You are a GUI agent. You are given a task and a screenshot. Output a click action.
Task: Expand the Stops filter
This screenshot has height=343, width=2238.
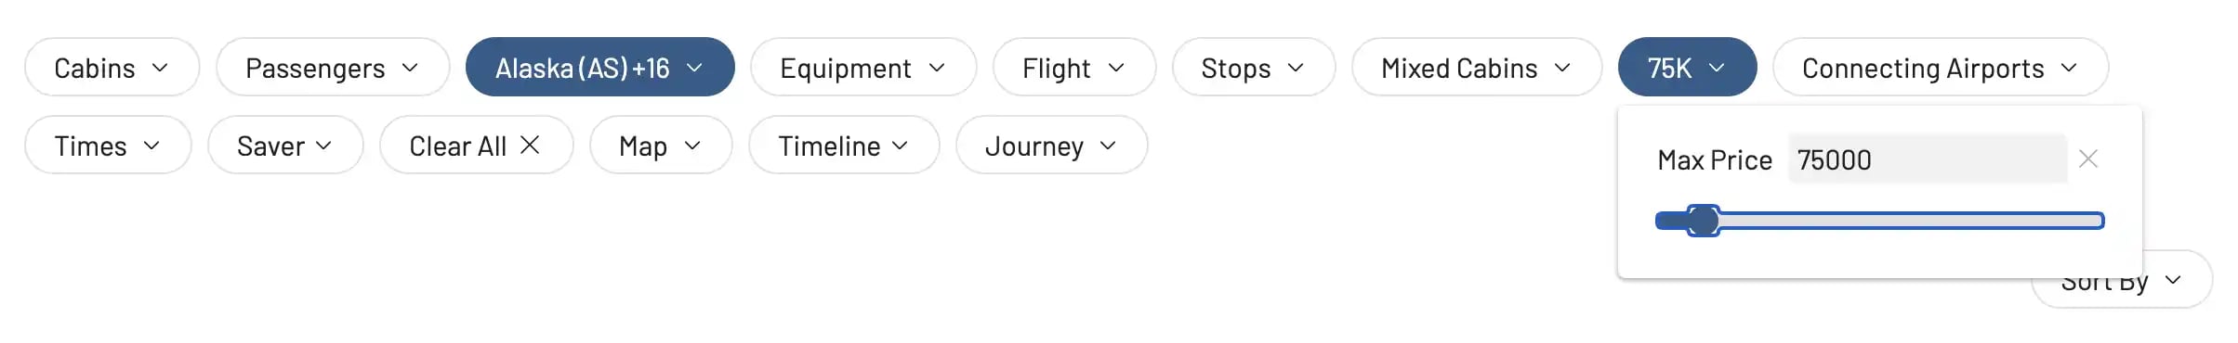(x=1254, y=67)
